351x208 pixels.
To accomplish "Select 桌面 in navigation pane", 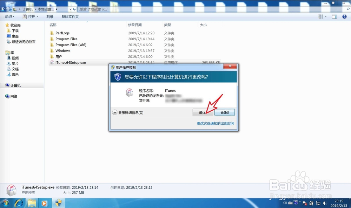I will point(15,36).
